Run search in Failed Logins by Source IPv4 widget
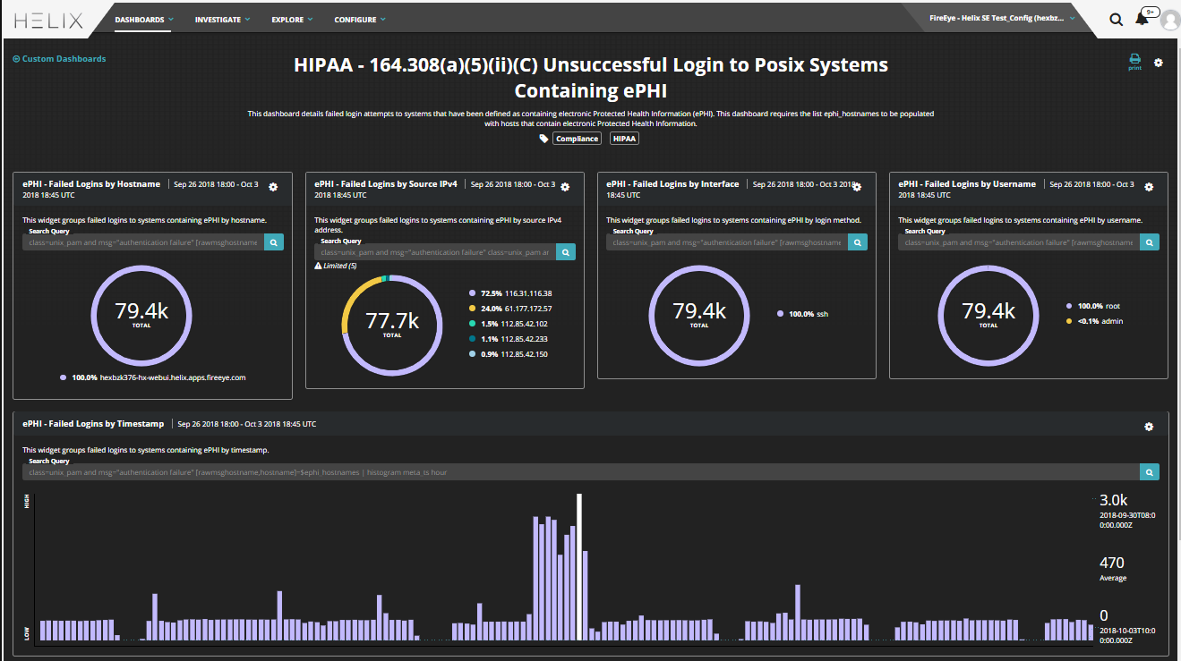This screenshot has width=1181, height=661. [566, 252]
